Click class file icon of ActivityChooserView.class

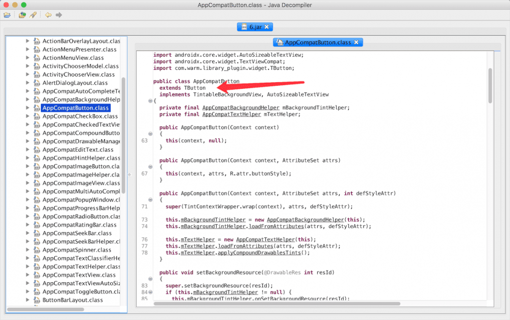(x=37, y=75)
